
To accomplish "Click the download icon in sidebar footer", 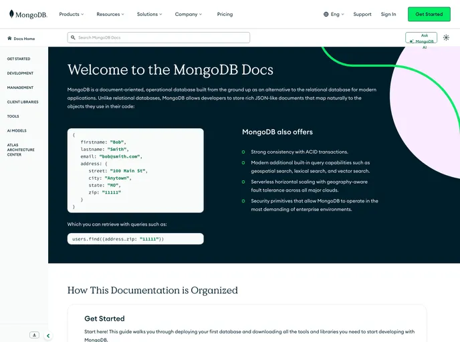I will coord(34,335).
